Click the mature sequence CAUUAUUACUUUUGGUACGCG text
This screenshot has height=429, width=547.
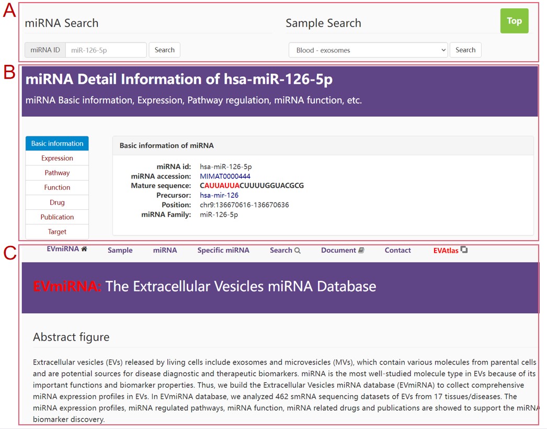point(252,186)
